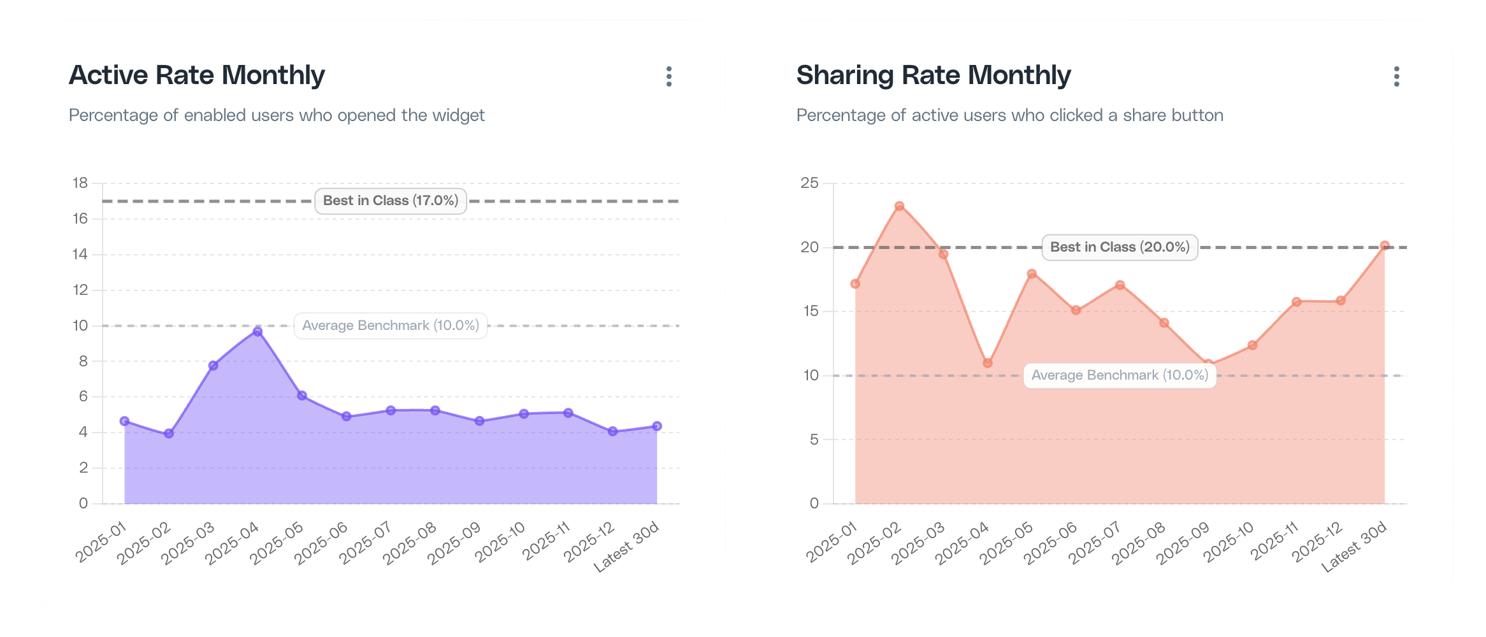Select the 2025-12 data point on Active Rate

coord(612,431)
